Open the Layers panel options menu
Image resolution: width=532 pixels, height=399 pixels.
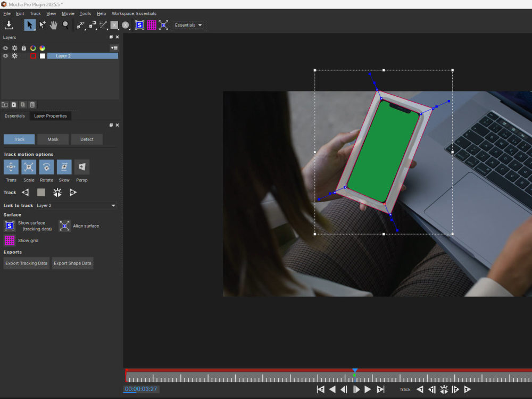114,48
